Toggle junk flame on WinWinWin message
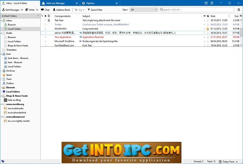Image resolution: width=243 pixels, height=164 pixels. click(208, 29)
